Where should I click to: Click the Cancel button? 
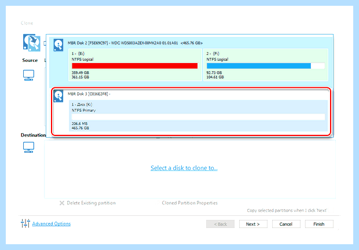tap(286, 224)
